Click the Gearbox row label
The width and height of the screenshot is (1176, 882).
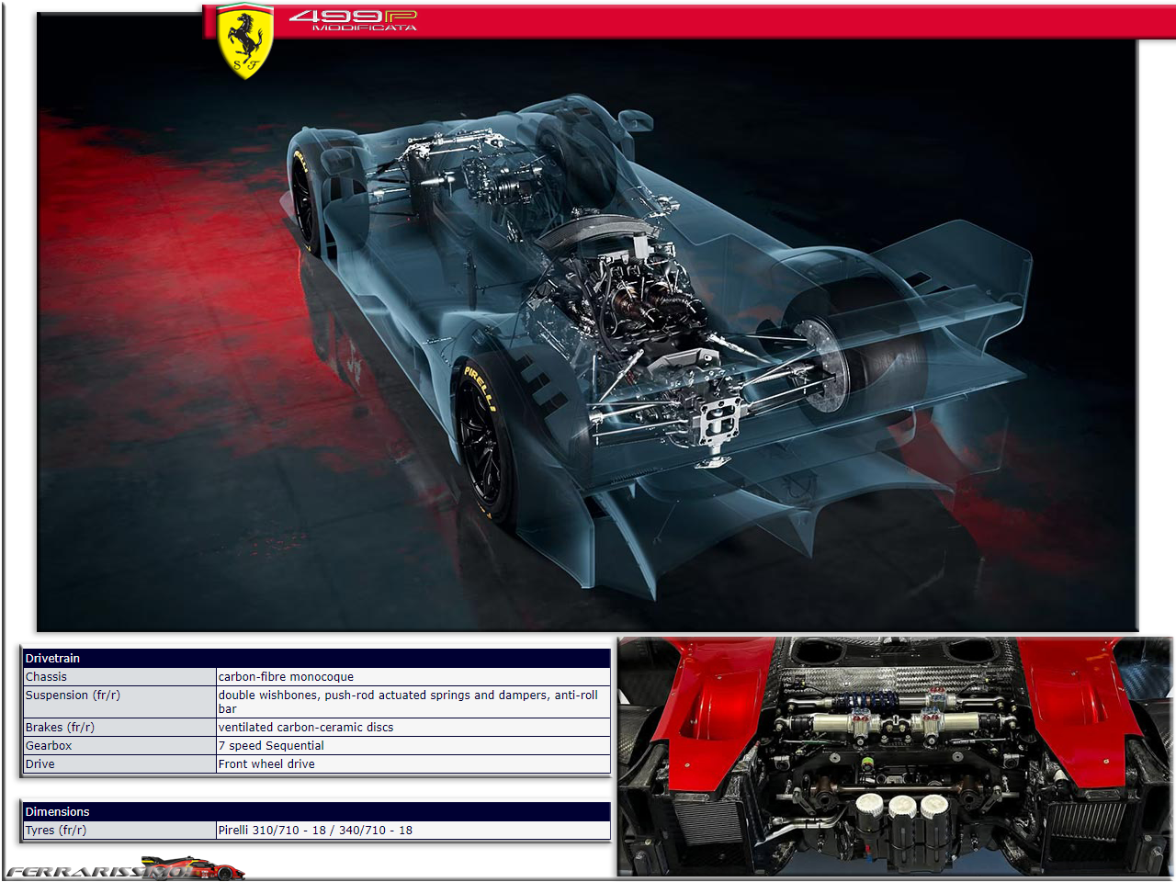click(x=49, y=745)
